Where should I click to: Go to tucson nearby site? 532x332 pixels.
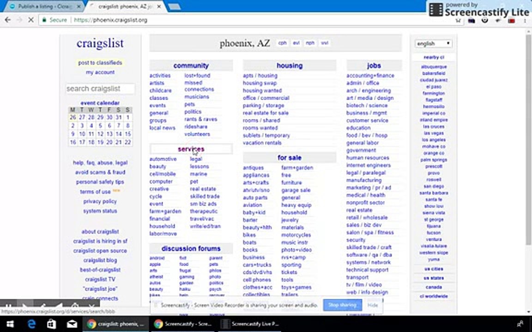click(x=434, y=233)
